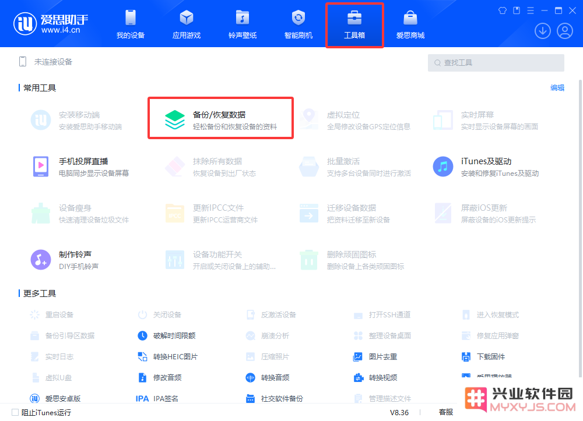Click the 重启设备 item
The image size is (583, 421).
point(51,315)
